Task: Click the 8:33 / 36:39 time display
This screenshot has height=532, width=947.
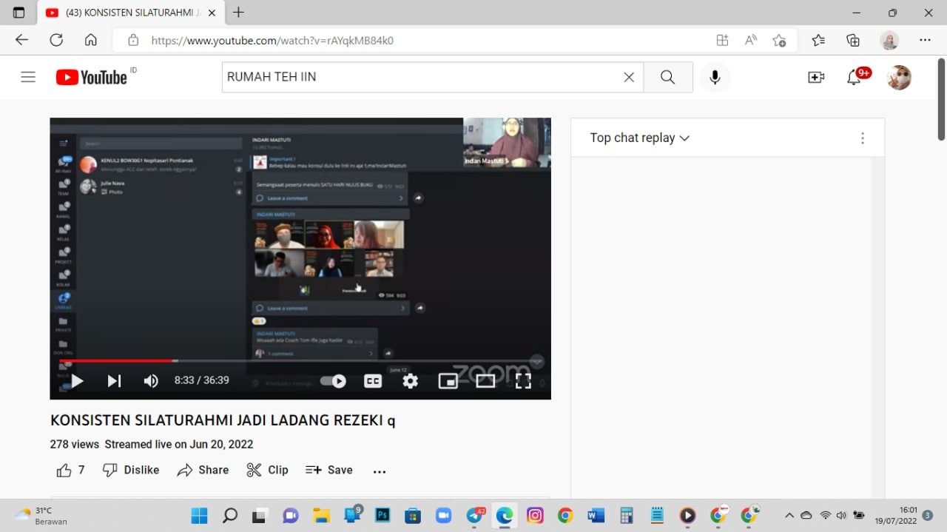Action: [202, 380]
